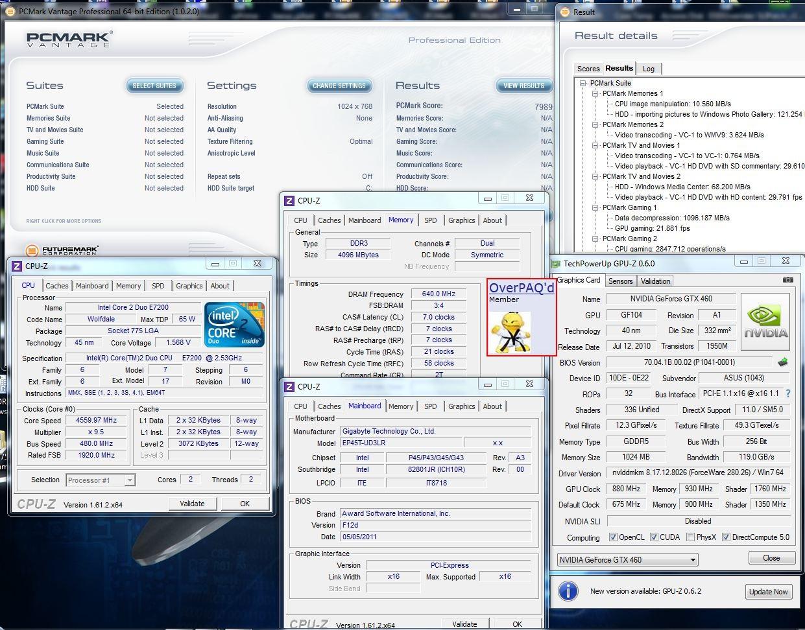Click the GPU-Z title bar icon

click(x=556, y=264)
